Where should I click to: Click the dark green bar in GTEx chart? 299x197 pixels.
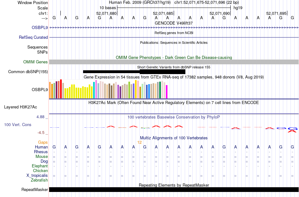160,90
